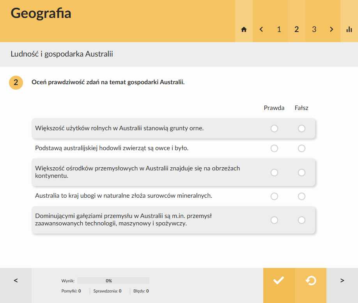358x303 pixels.
Task: Go to previous exercise with bottom-left arrow
Action: pyautogui.click(x=16, y=280)
